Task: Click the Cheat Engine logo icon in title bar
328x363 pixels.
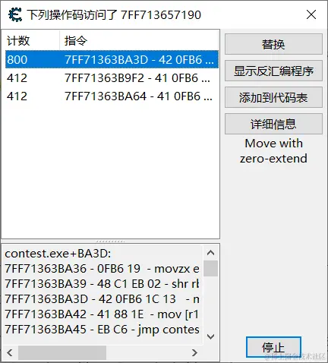Action: pos(14,14)
